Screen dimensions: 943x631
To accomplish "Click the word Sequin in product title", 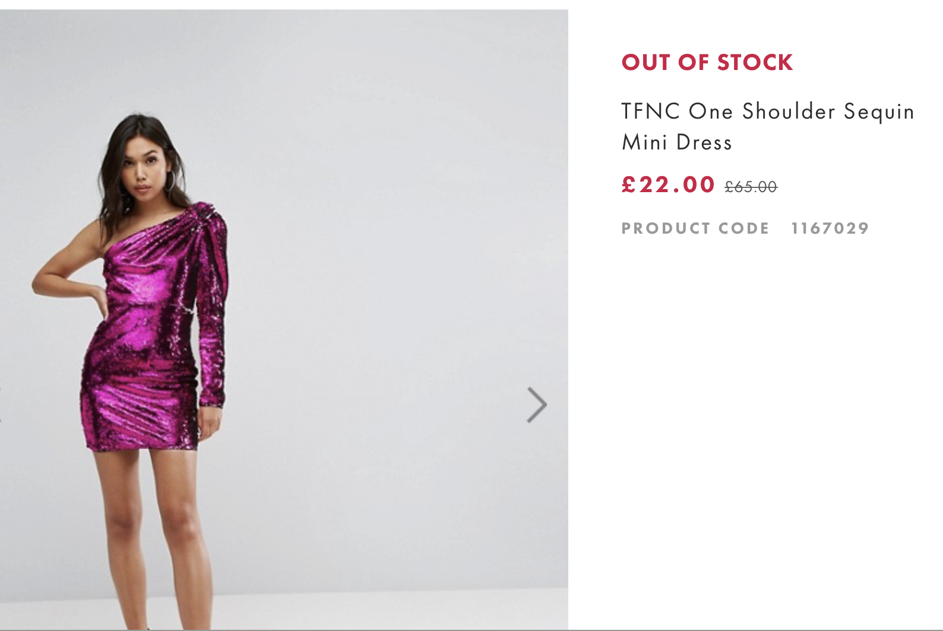I will tap(879, 111).
